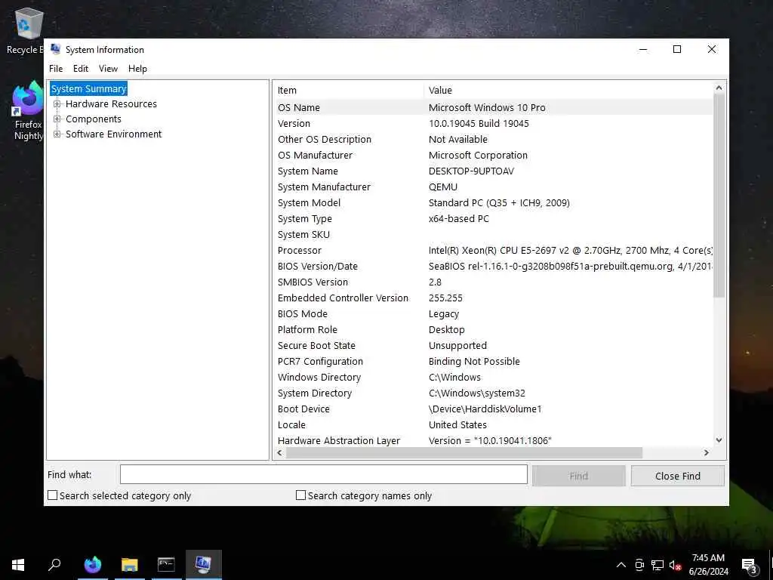Launch the Firefox Nightly desktop shortcut
The image size is (773, 580).
point(28,111)
